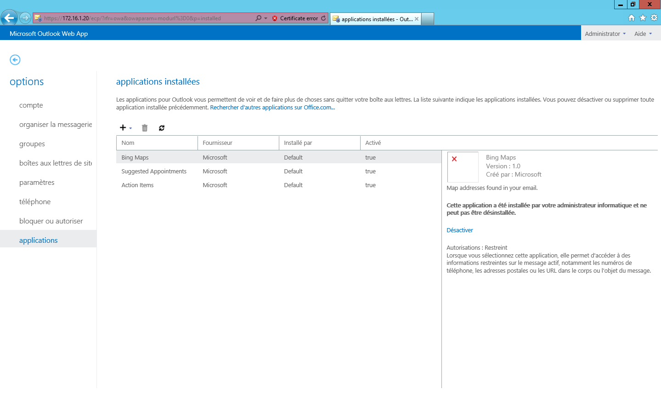Click the circular back arrow to return
The width and height of the screenshot is (661, 395).
pos(15,60)
